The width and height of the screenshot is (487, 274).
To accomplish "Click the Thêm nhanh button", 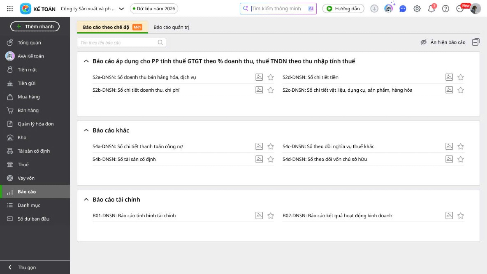I will pyautogui.click(x=35, y=26).
